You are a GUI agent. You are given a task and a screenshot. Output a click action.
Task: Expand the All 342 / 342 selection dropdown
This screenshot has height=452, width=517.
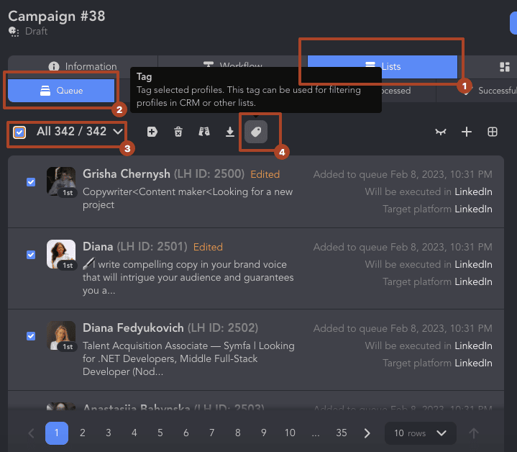pyautogui.click(x=118, y=132)
